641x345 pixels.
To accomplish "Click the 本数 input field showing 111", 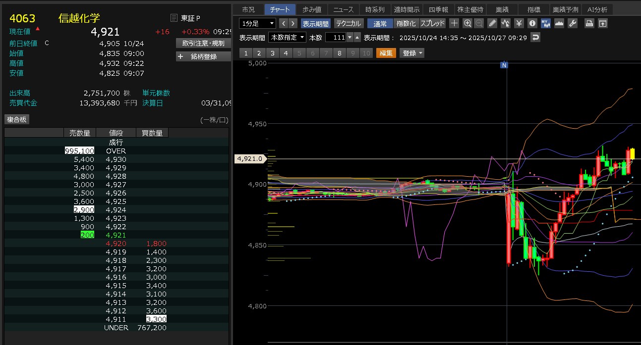I will 335,38.
